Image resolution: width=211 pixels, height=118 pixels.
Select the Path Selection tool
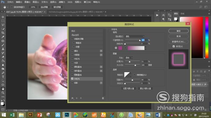(x=3, y=81)
